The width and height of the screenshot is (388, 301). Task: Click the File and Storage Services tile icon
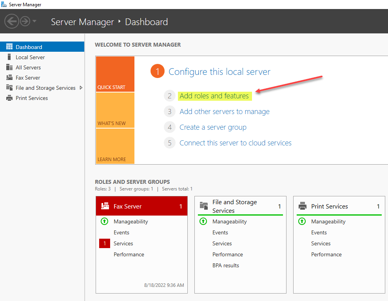coord(204,206)
